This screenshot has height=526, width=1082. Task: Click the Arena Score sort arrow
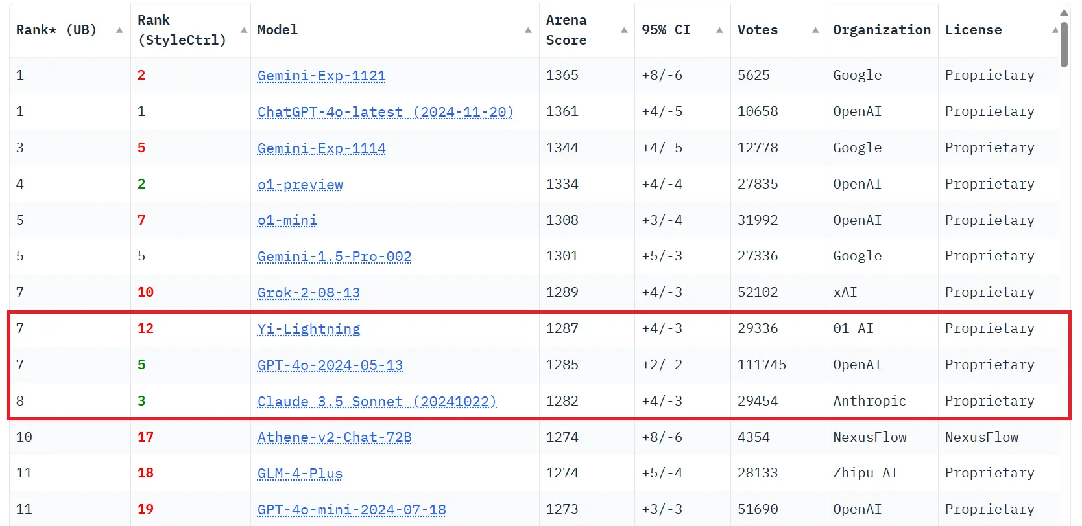click(x=624, y=30)
